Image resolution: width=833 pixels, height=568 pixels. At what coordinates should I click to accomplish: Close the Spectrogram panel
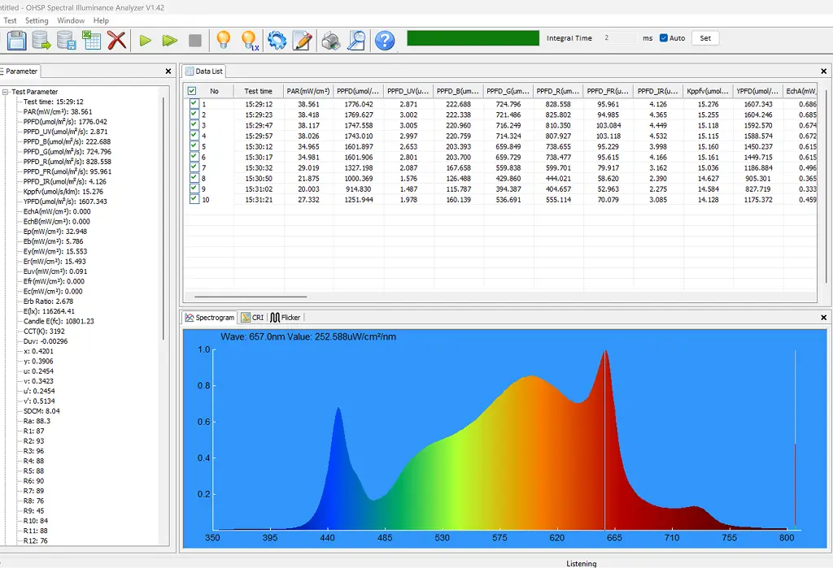click(823, 317)
